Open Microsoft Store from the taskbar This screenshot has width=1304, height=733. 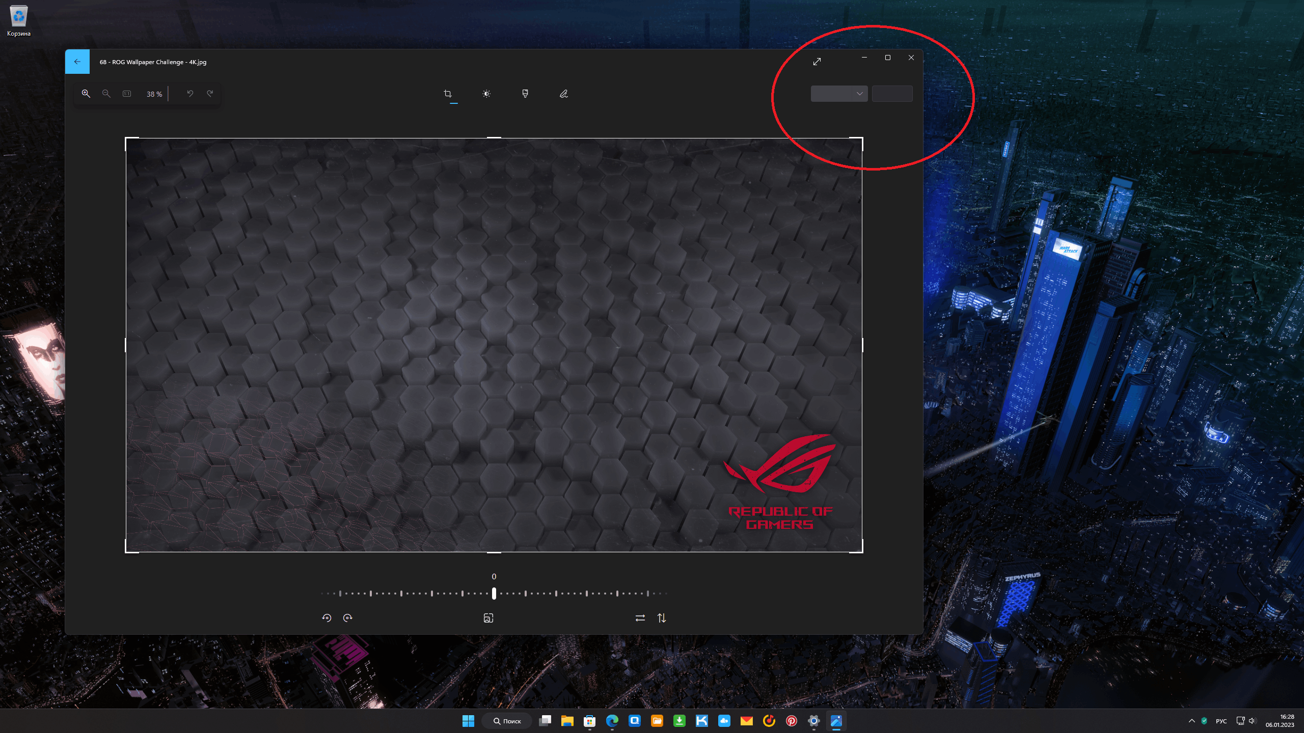point(590,721)
